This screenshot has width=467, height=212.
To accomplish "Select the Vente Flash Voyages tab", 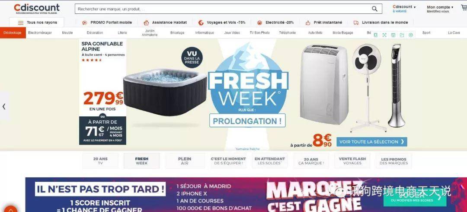I will pos(352,161).
